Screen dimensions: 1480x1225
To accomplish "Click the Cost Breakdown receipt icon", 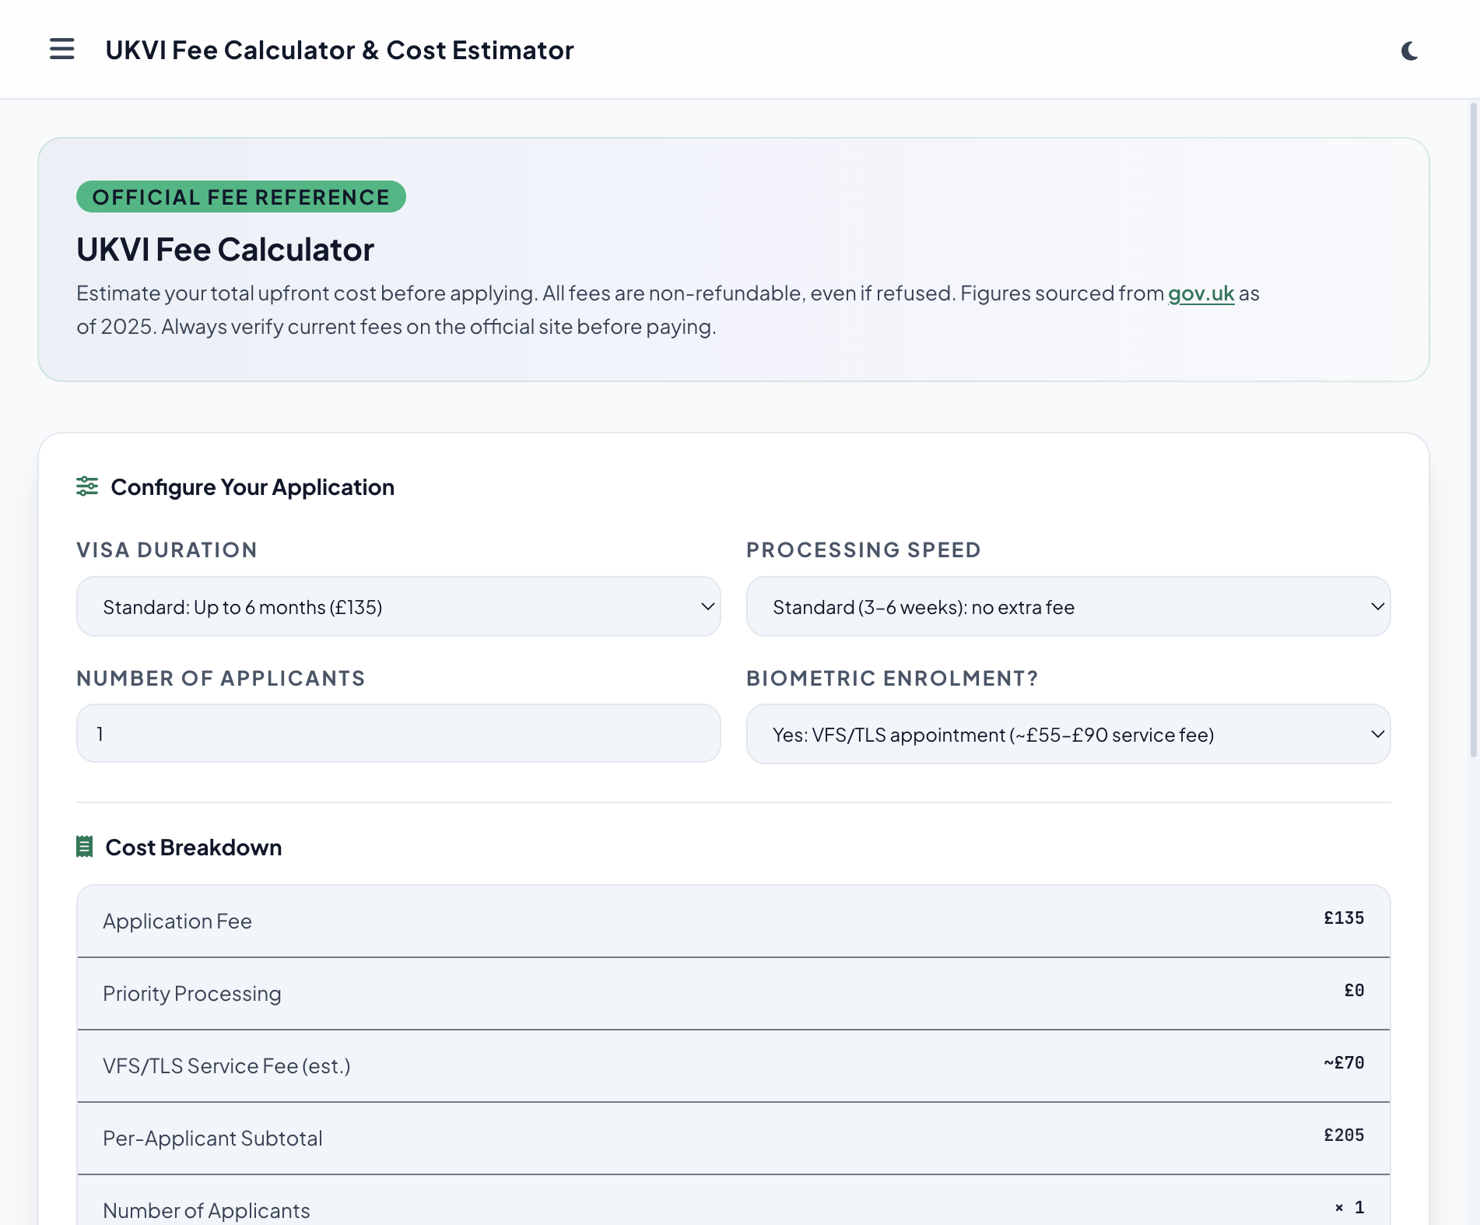I will coord(84,847).
